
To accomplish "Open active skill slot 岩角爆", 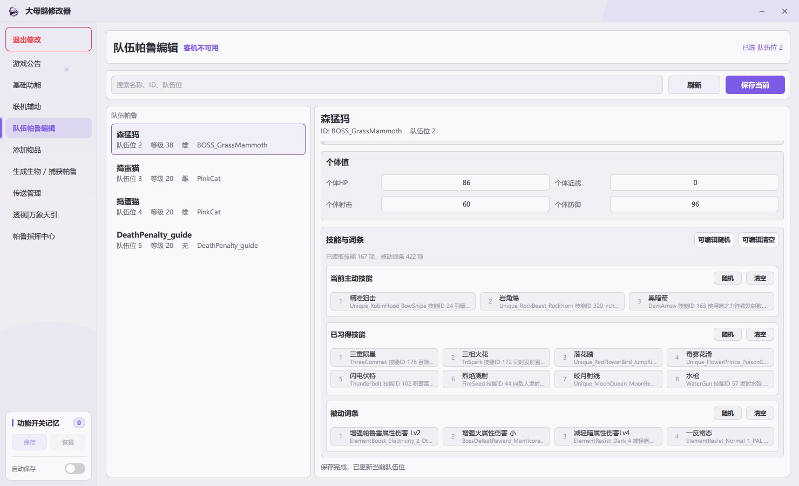I will coord(552,301).
